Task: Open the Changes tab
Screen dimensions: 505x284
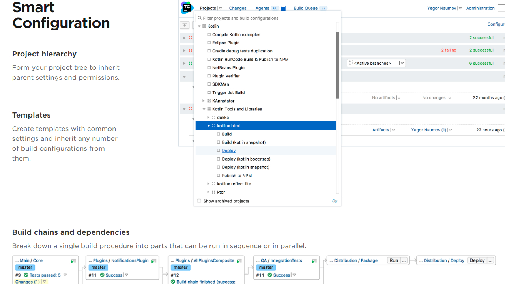Action: click(x=238, y=8)
